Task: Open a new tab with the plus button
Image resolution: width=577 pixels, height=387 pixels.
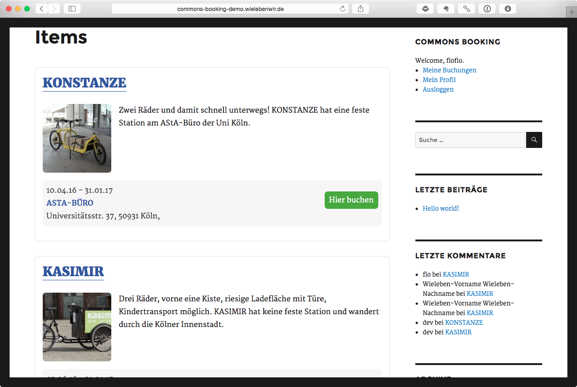Action: pos(572,13)
